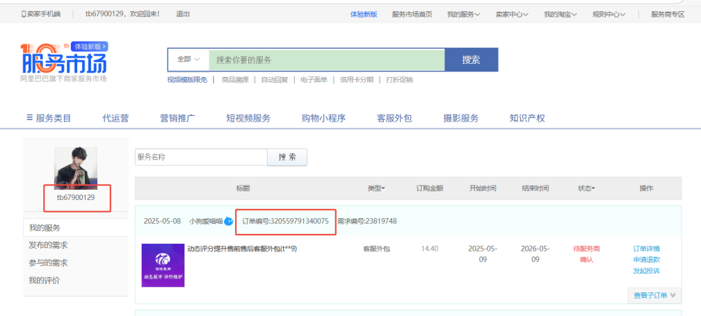
Task: Open the 短视频服务 tab
Action: (x=248, y=118)
